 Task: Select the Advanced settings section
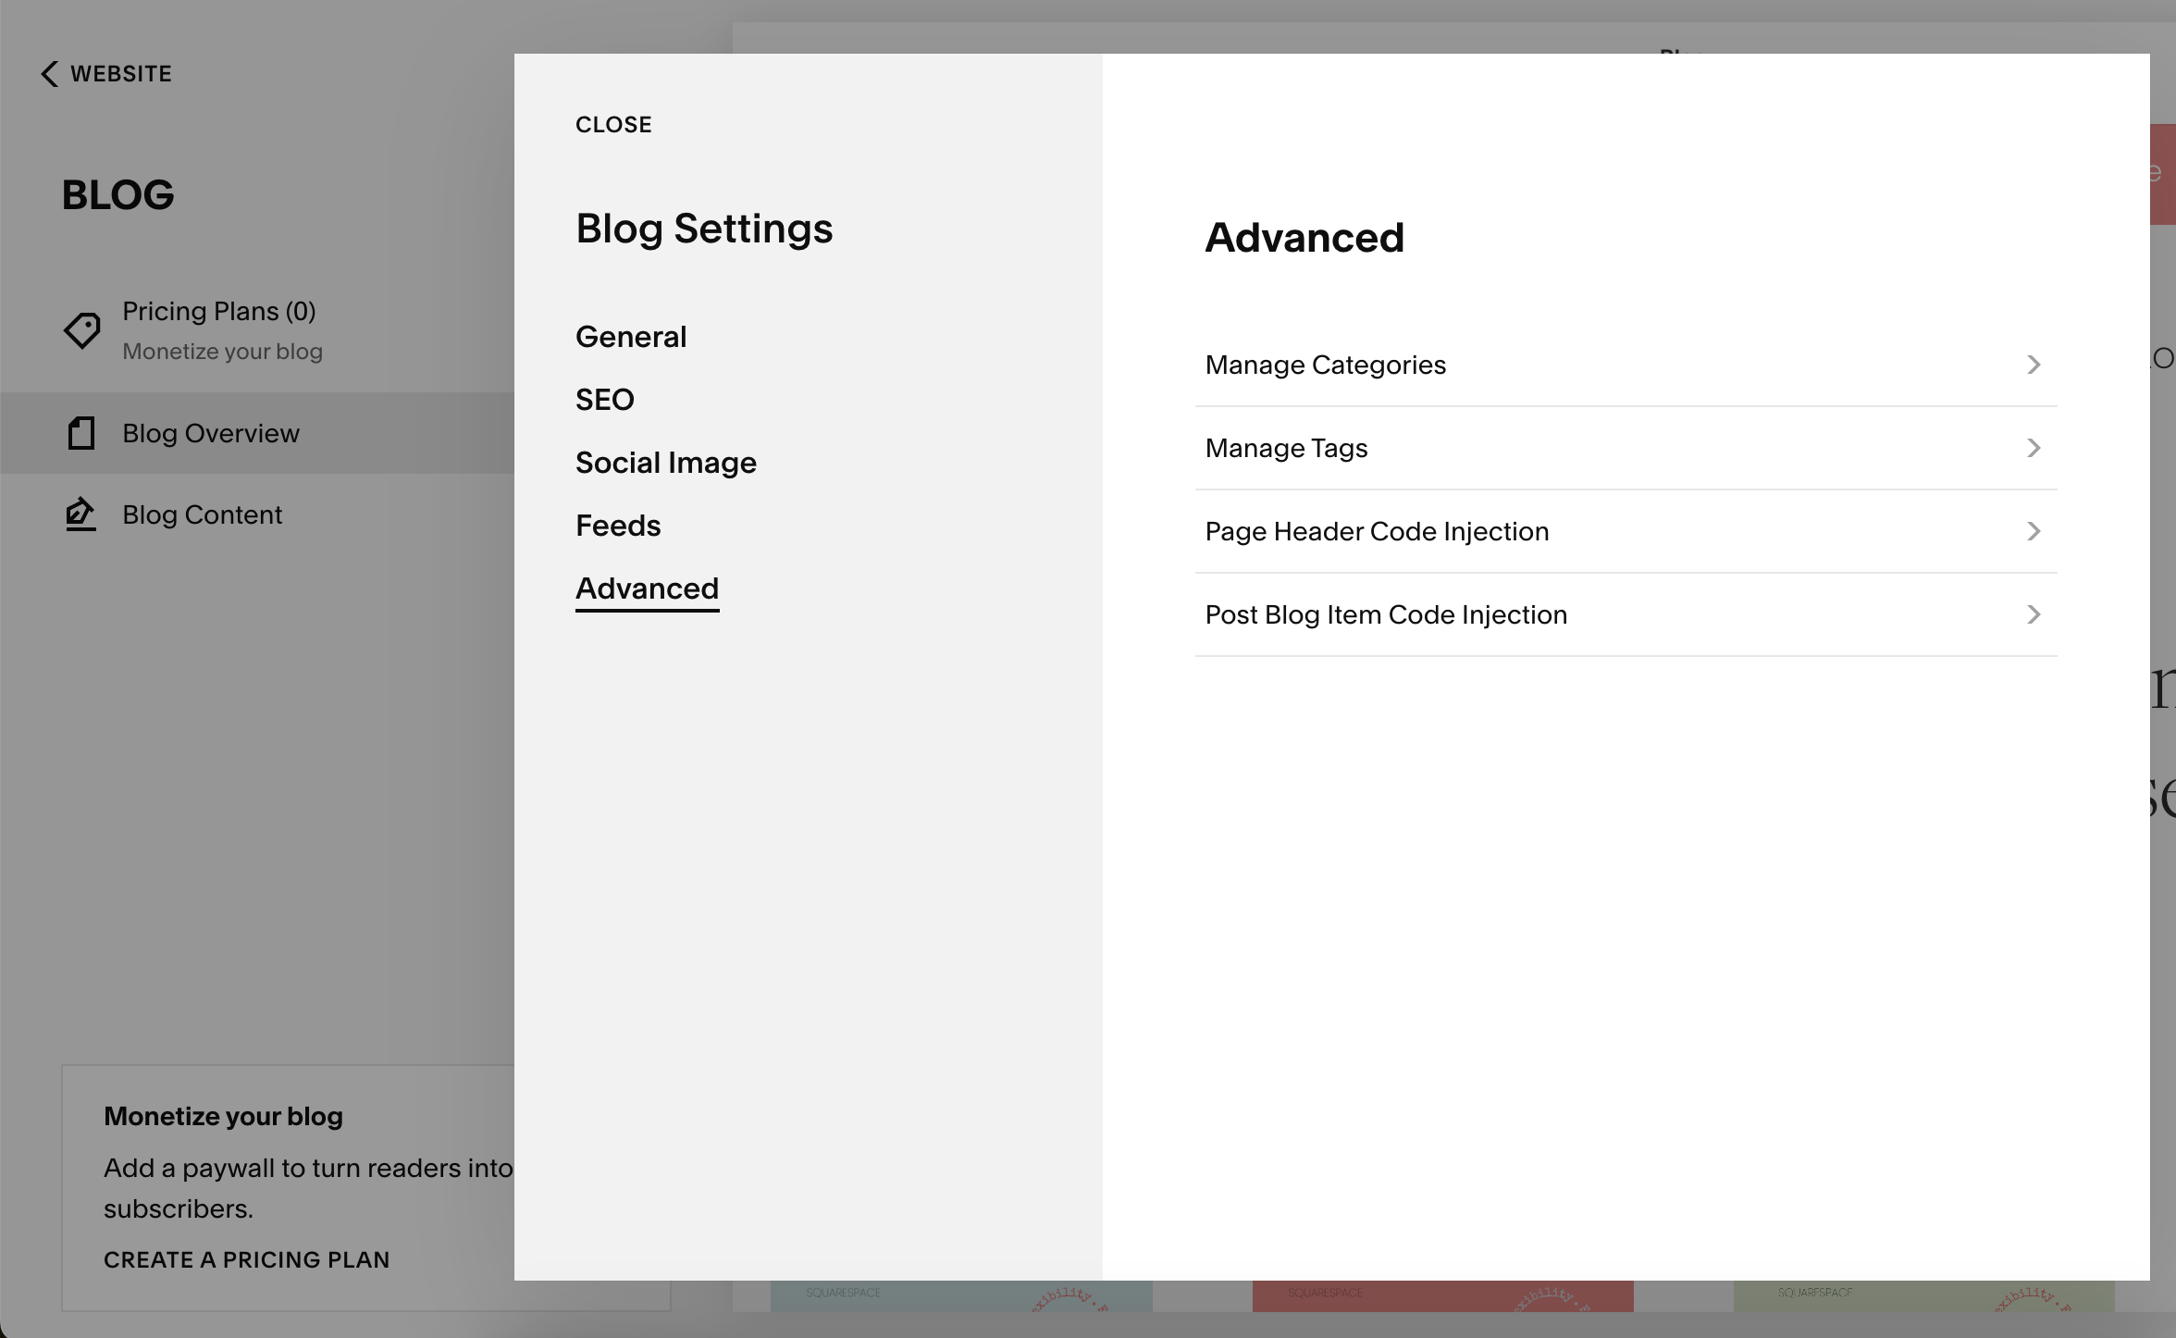tap(647, 588)
